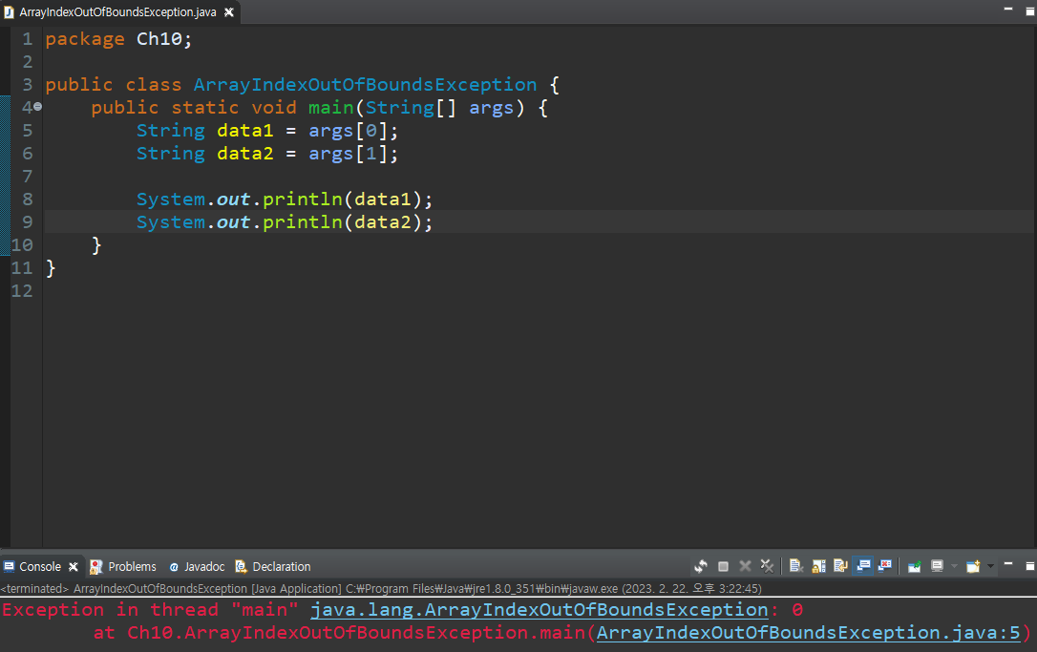
Task: Click 'args[0]' on line 5
Action: point(349,131)
